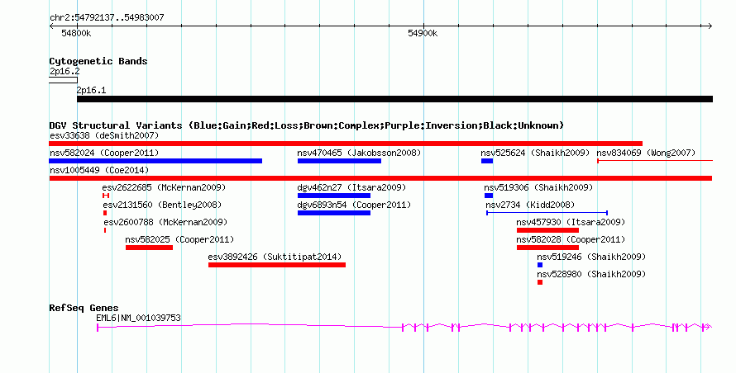Click the esv2131560 tiny red block
This screenshot has height=373, width=736.
point(105,213)
